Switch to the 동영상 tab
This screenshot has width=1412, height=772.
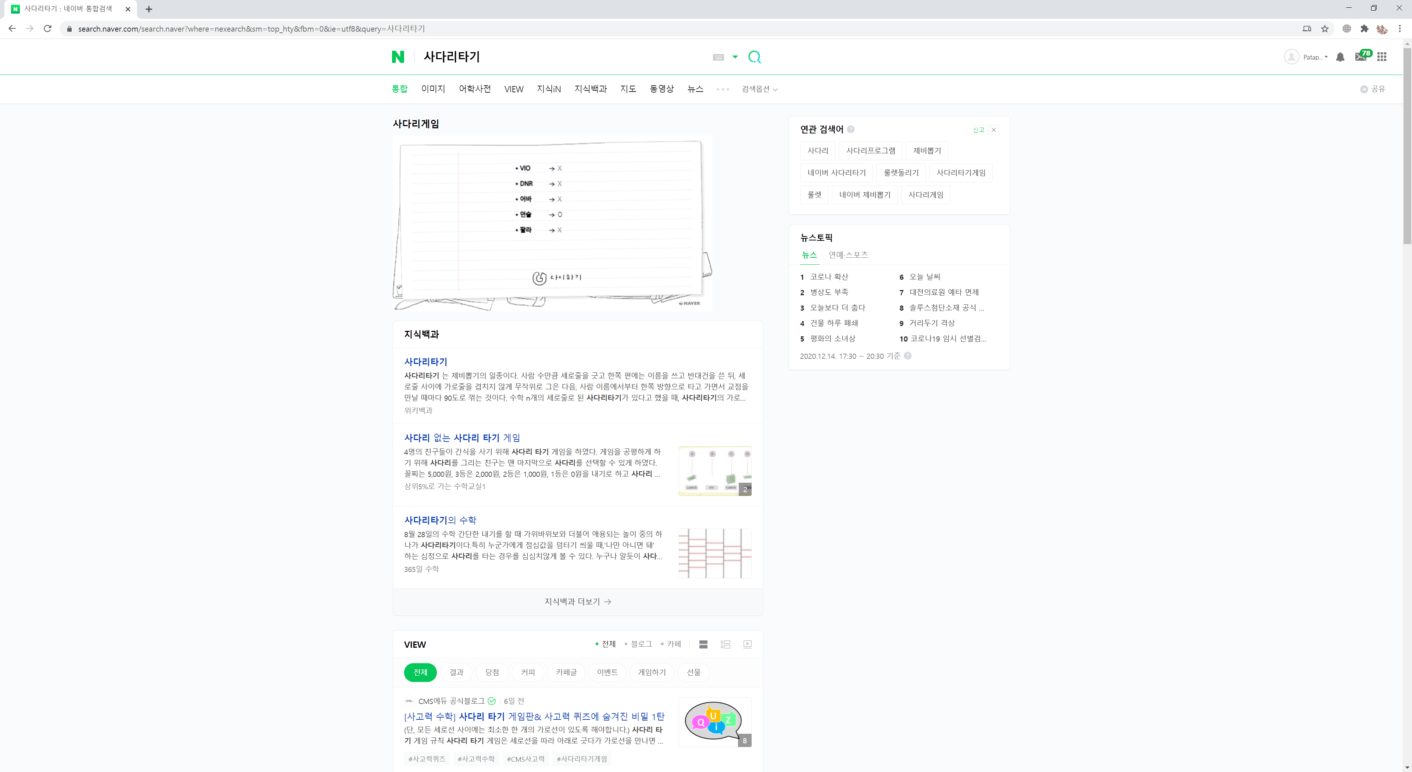point(662,89)
